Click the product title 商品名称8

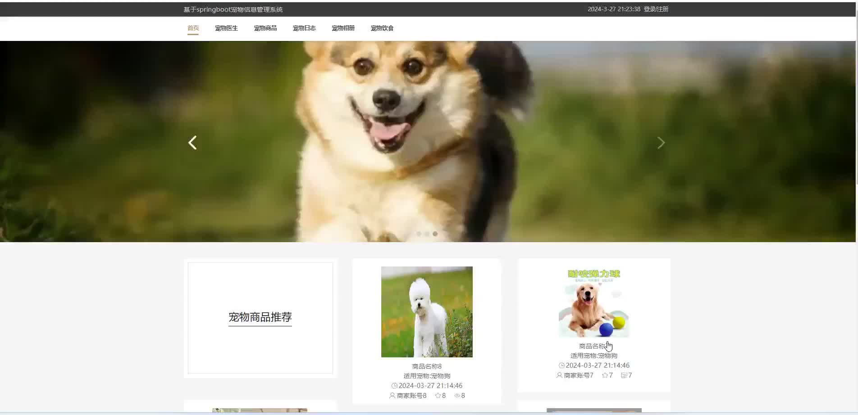427,366
